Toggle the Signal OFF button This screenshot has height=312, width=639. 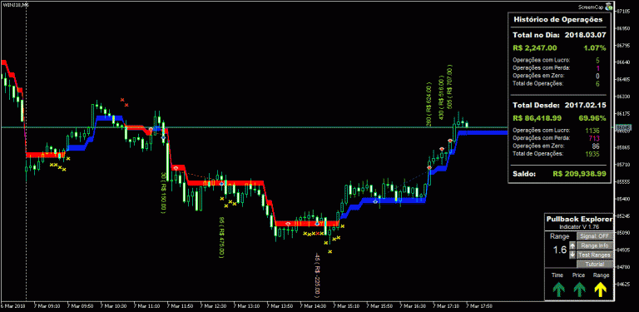pos(595,236)
